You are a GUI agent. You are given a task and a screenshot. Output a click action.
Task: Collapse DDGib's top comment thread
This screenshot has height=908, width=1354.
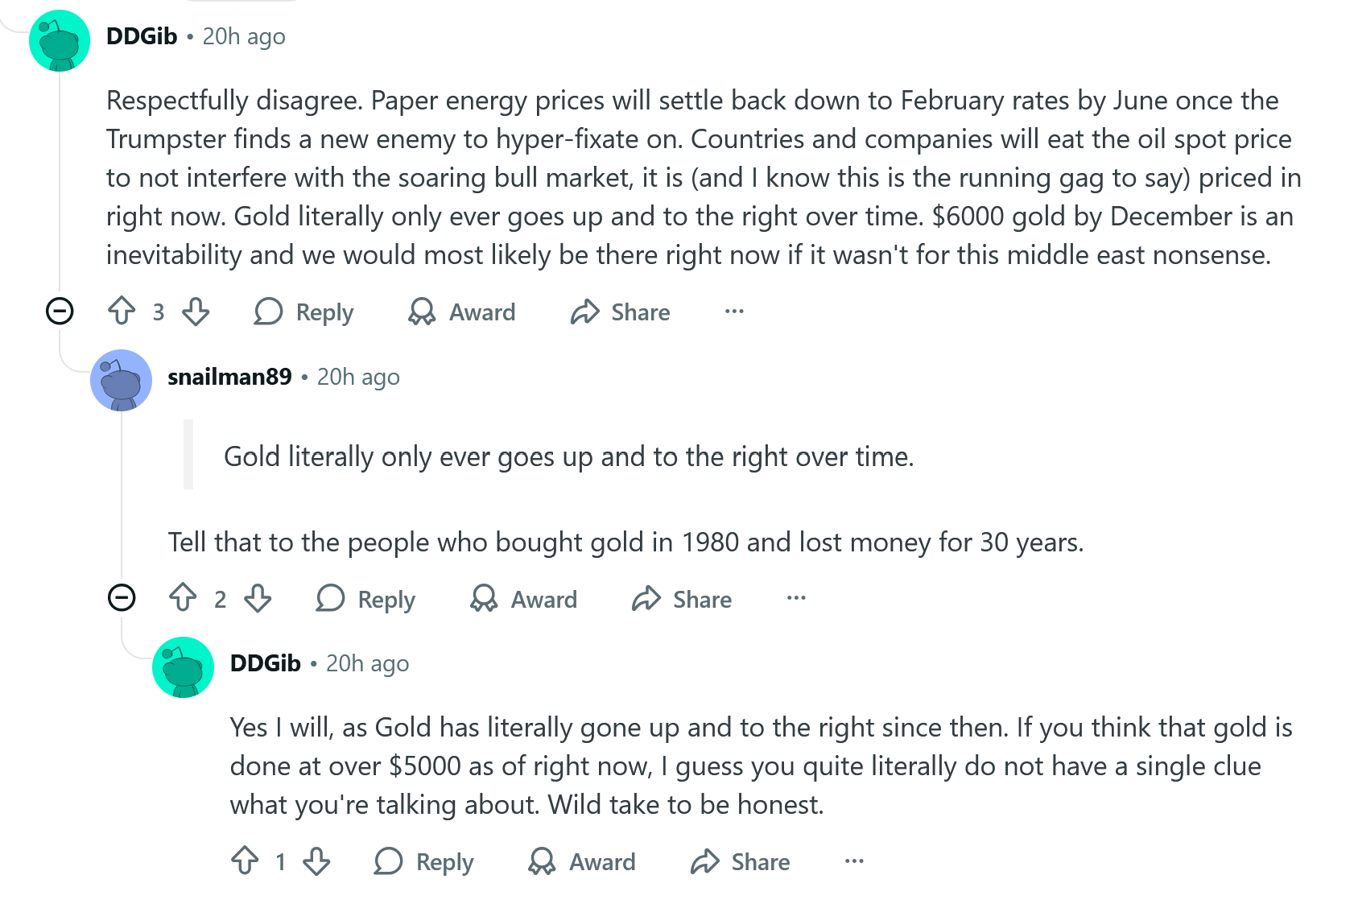[60, 311]
